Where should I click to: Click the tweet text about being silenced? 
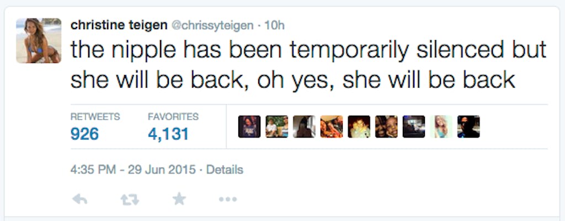(308, 65)
